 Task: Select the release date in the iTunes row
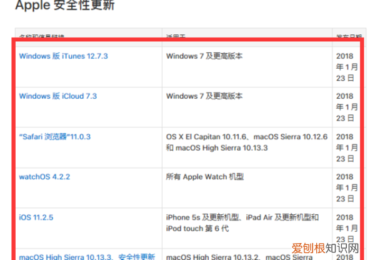(346, 67)
